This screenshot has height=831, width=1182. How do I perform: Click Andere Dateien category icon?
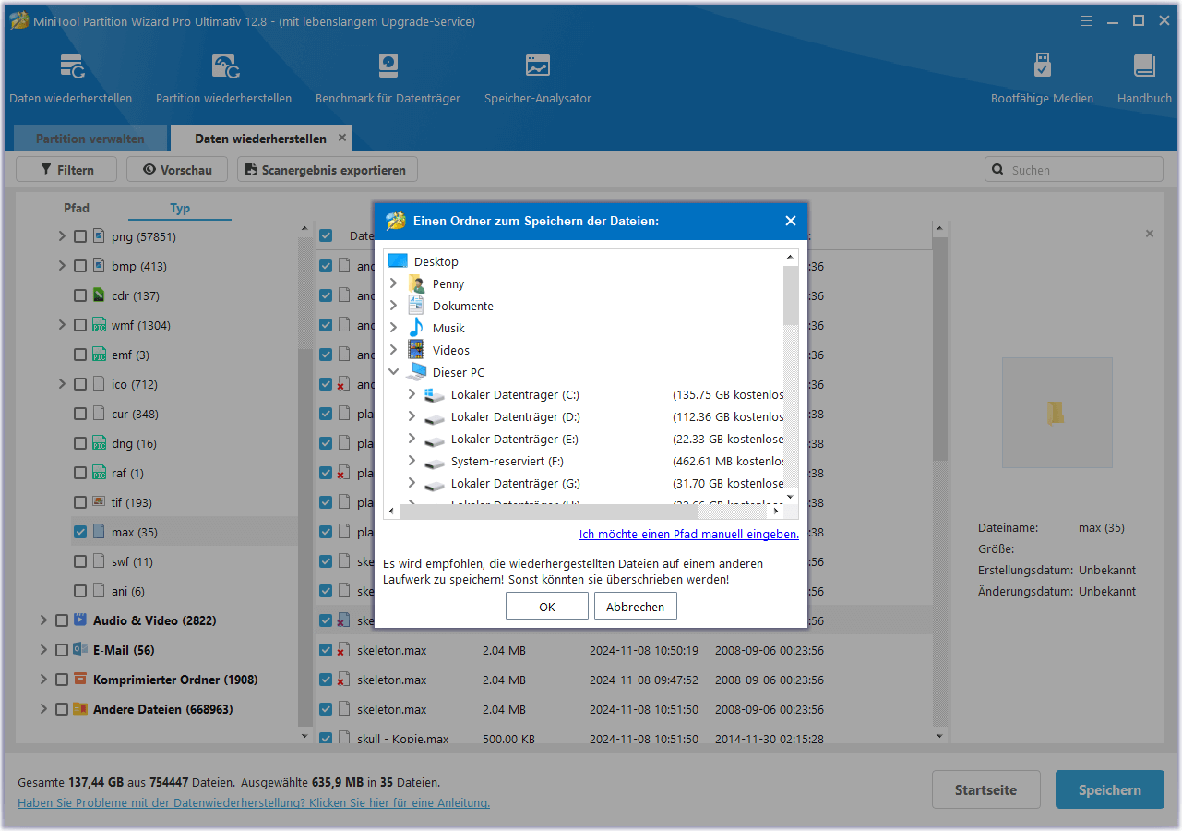(x=80, y=709)
